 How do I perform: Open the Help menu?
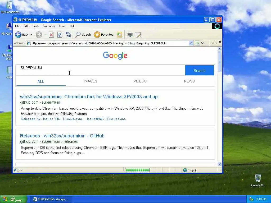click(x=73, y=26)
